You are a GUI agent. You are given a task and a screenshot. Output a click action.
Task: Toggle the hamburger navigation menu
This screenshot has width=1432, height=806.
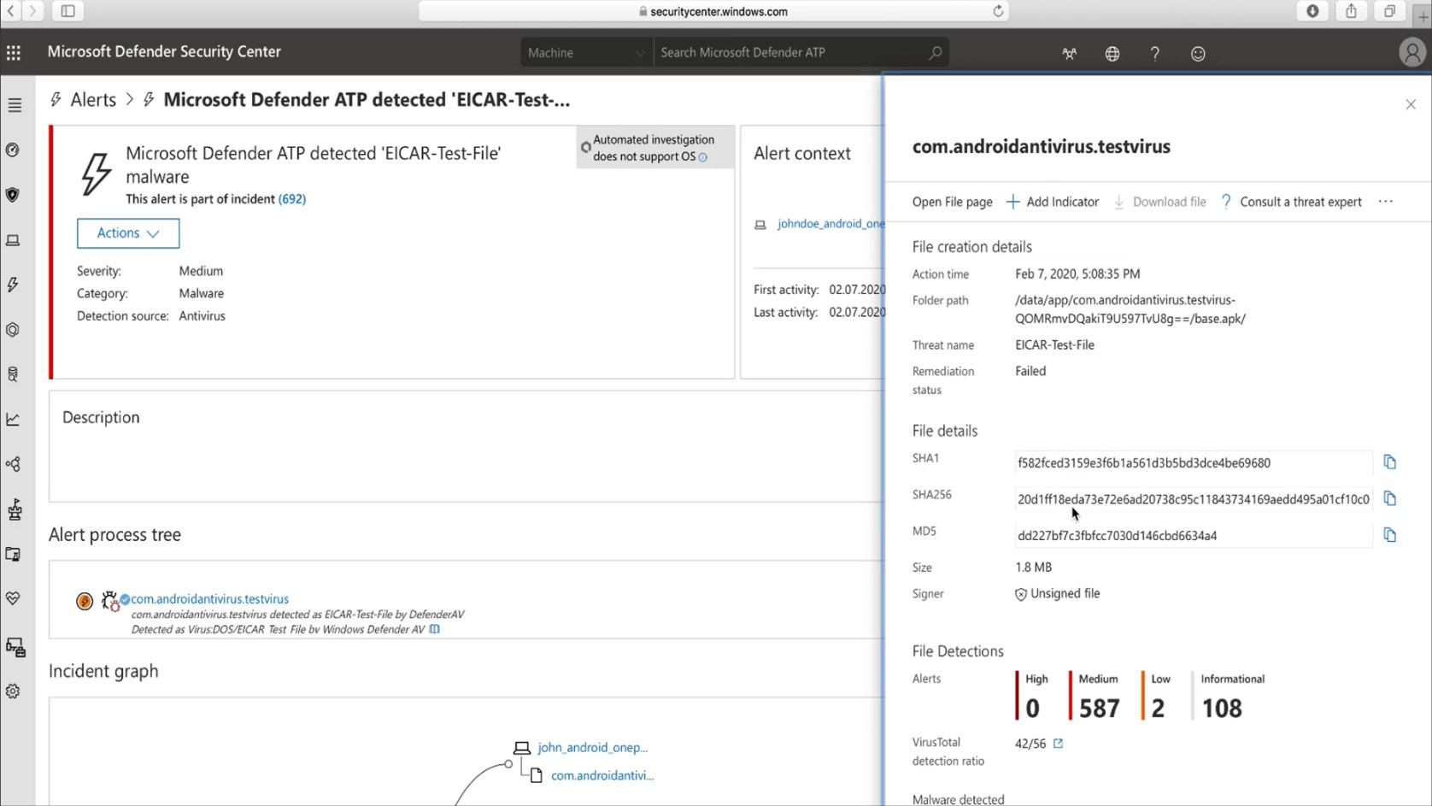(x=15, y=105)
